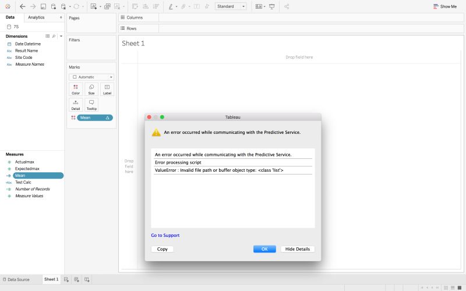Click the OK button in error dialog
The width and height of the screenshot is (466, 291).
[264, 249]
